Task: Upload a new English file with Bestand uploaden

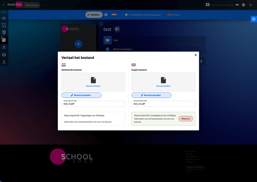Action: tap(151, 95)
